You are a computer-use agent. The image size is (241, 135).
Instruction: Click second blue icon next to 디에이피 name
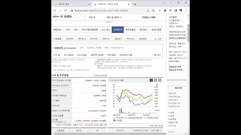click(x=67, y=48)
